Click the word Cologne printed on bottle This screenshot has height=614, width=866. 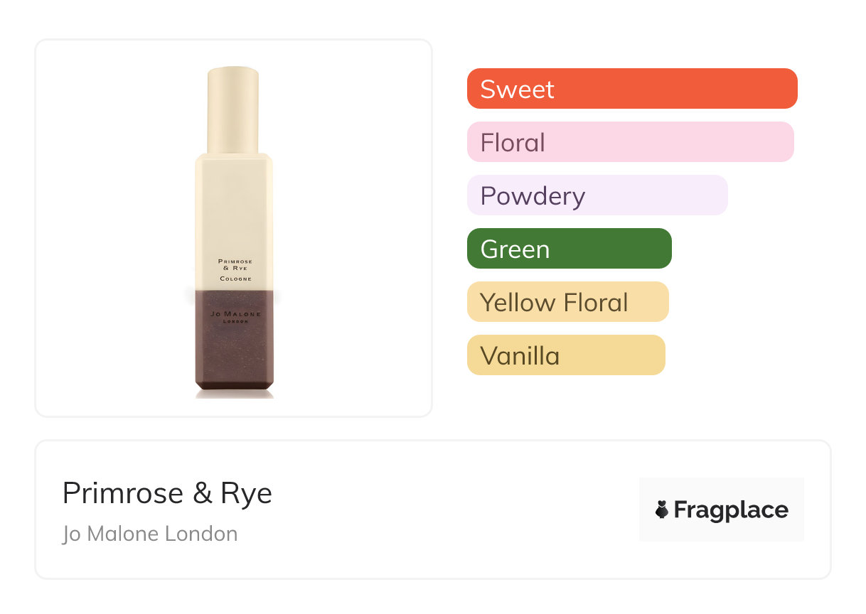(x=235, y=279)
